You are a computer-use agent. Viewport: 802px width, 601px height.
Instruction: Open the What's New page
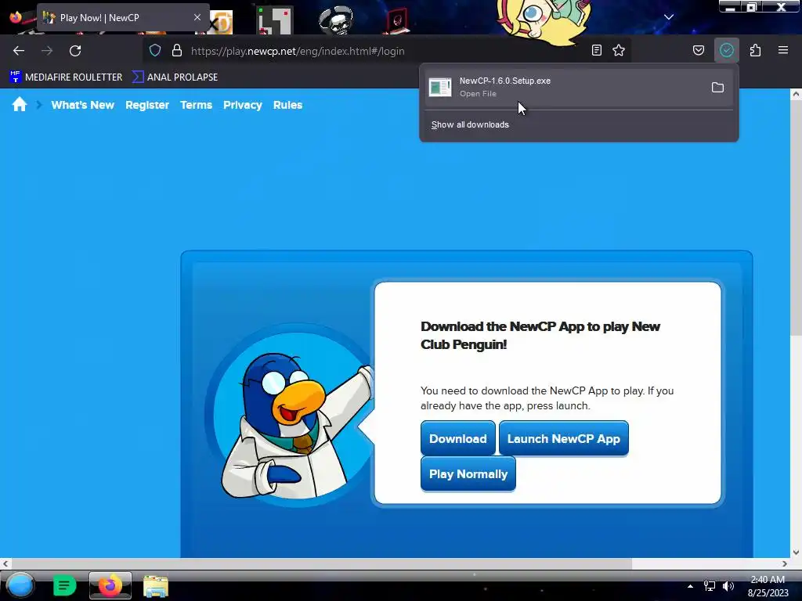tap(83, 105)
